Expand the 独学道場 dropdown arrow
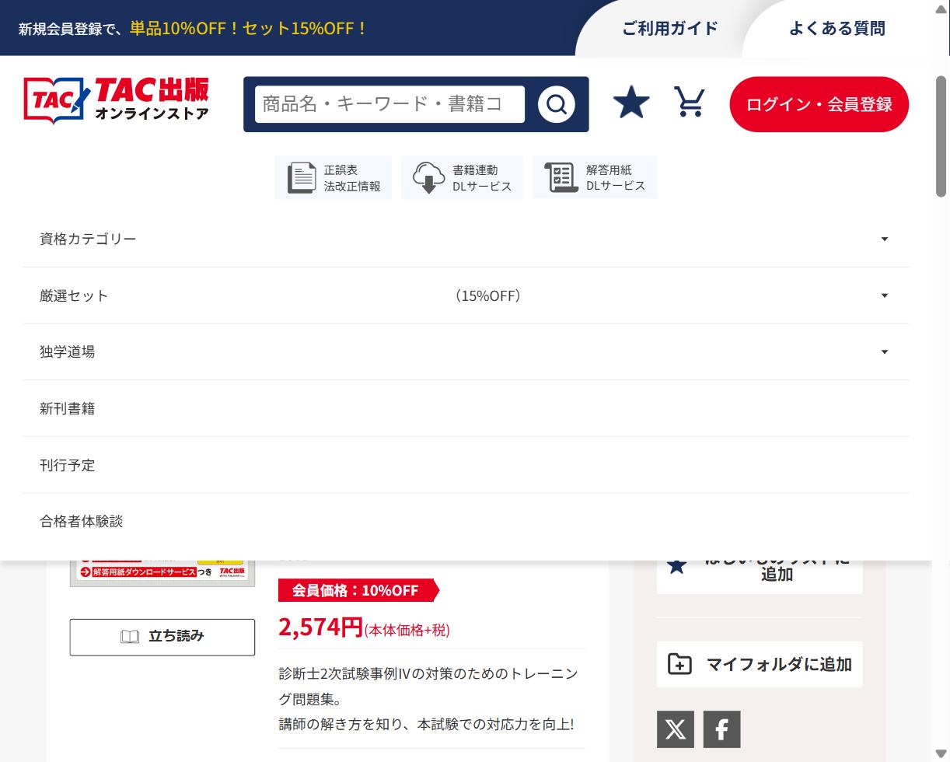 [884, 352]
